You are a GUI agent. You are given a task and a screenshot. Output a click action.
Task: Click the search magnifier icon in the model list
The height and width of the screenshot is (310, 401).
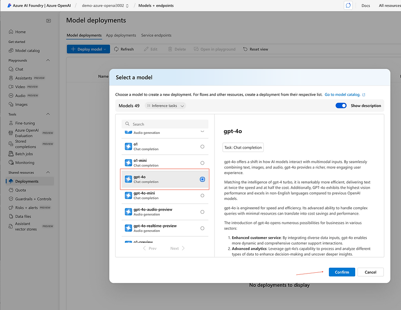(x=127, y=124)
